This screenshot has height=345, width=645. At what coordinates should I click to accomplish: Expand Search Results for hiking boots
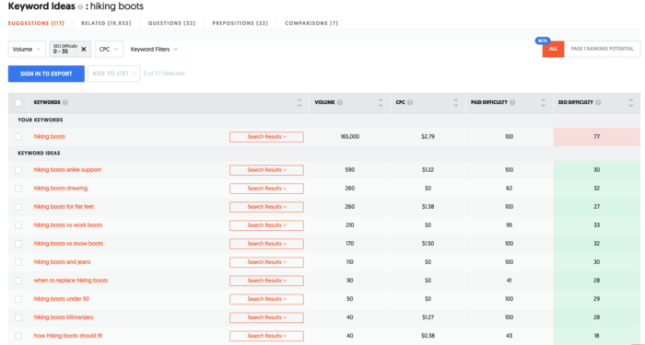pyautogui.click(x=266, y=137)
